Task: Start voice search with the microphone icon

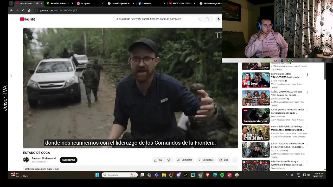Action: [219, 19]
